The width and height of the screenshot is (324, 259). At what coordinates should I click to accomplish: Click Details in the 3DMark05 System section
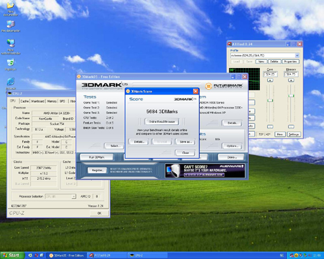pos(232,123)
